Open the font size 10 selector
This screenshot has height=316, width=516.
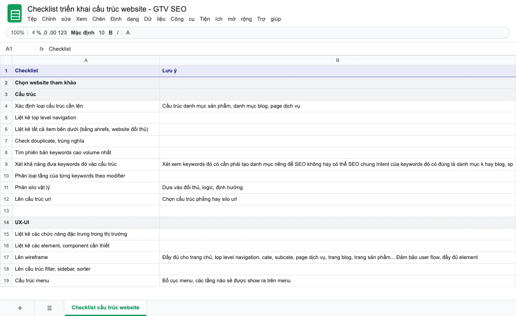tap(102, 32)
